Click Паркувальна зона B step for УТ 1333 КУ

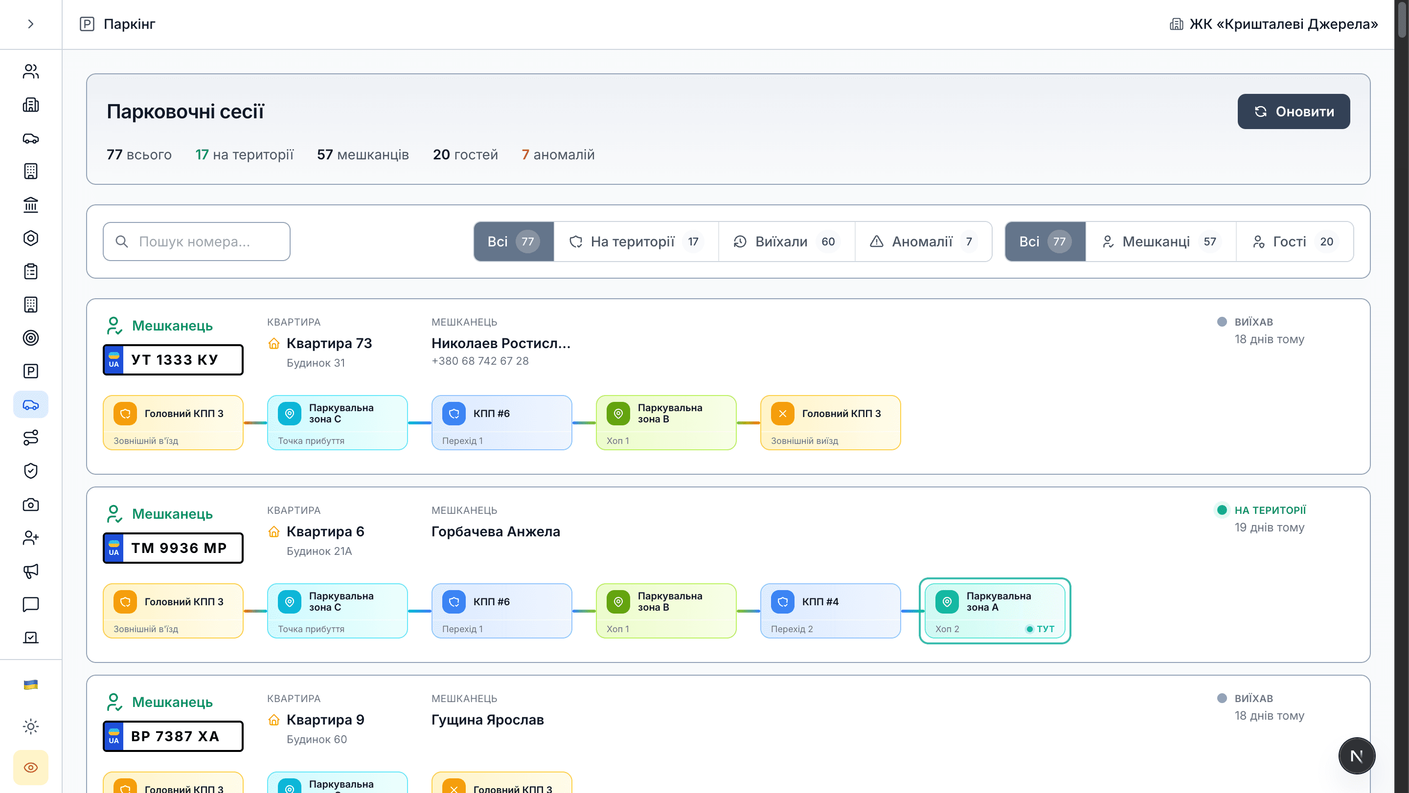coord(666,422)
